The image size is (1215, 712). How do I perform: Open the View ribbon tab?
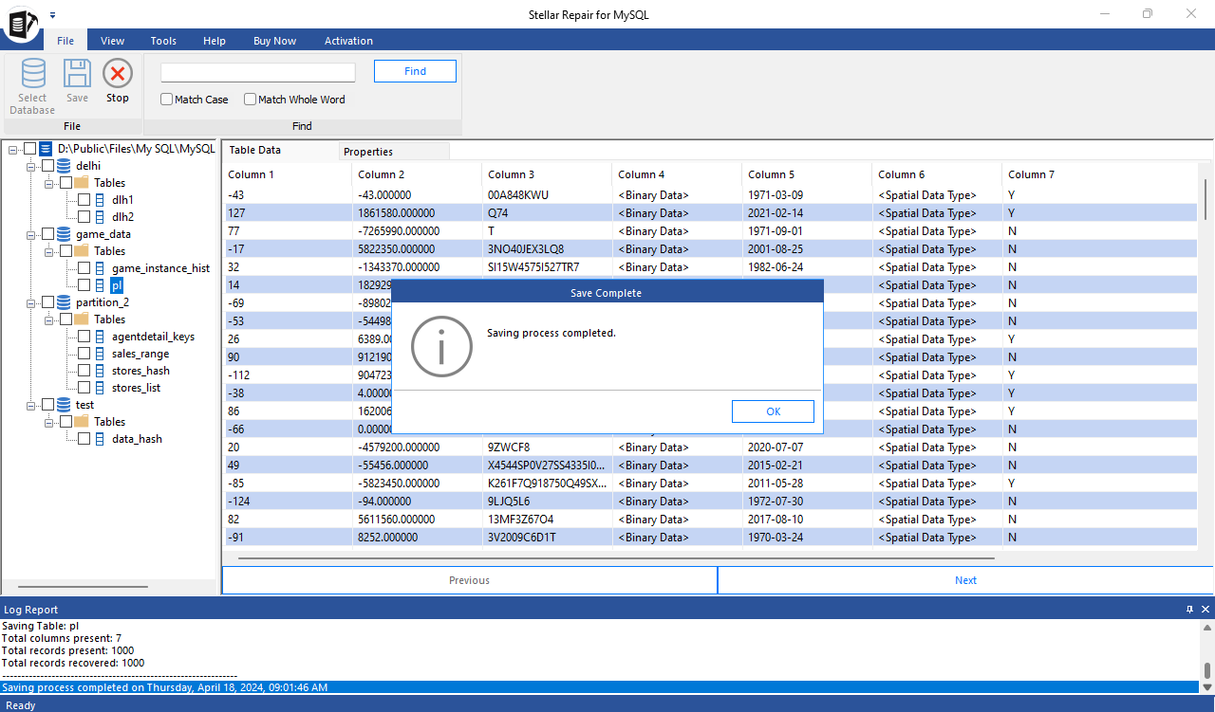click(x=113, y=41)
